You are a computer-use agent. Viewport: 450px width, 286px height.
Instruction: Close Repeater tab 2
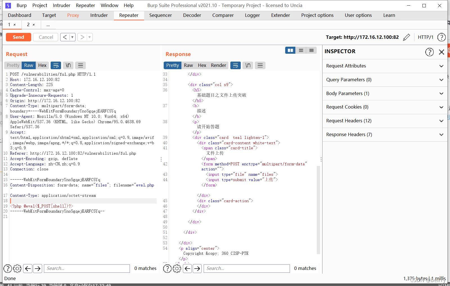pyautogui.click(x=34, y=25)
